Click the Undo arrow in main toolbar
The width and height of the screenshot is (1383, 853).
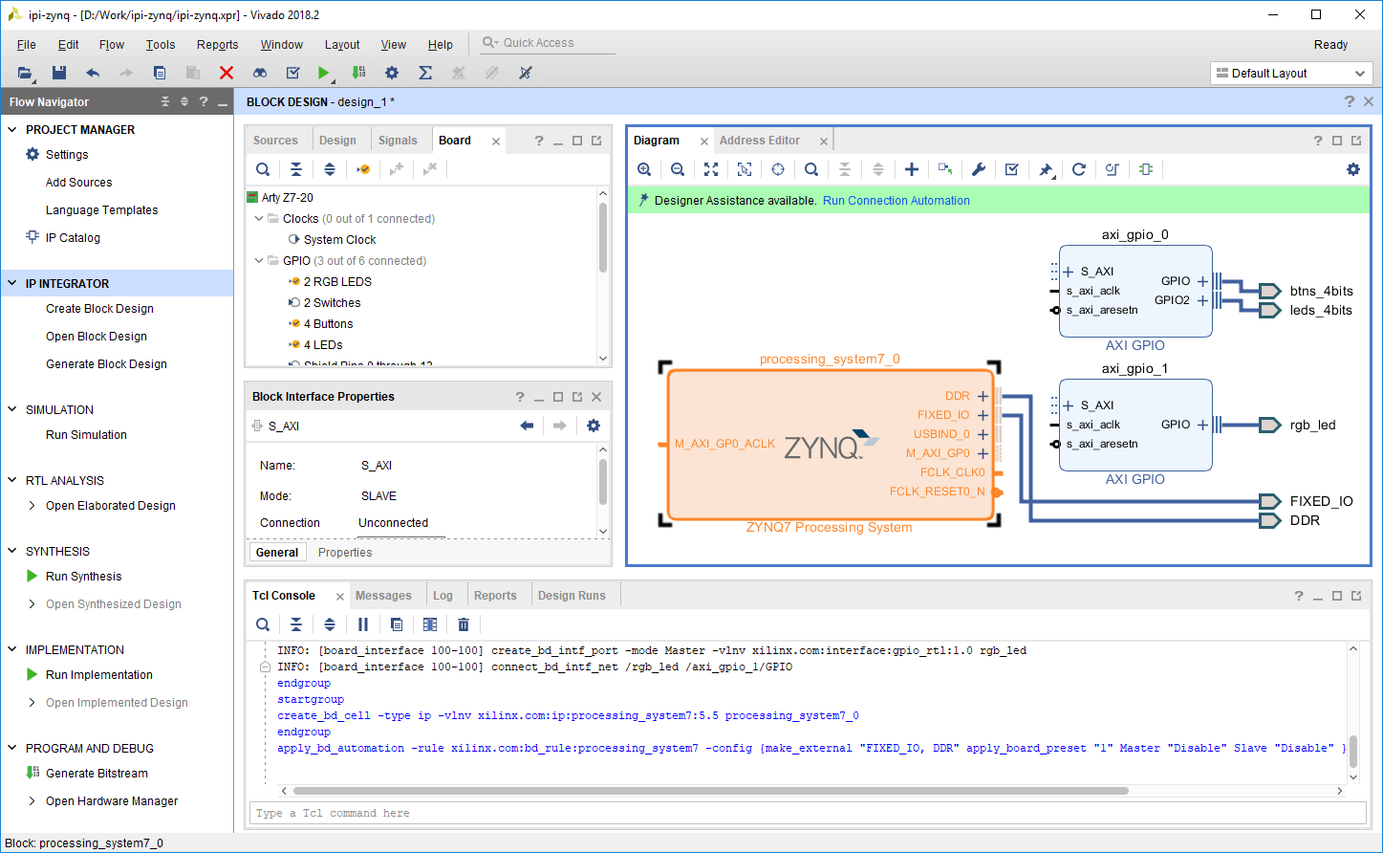point(93,73)
